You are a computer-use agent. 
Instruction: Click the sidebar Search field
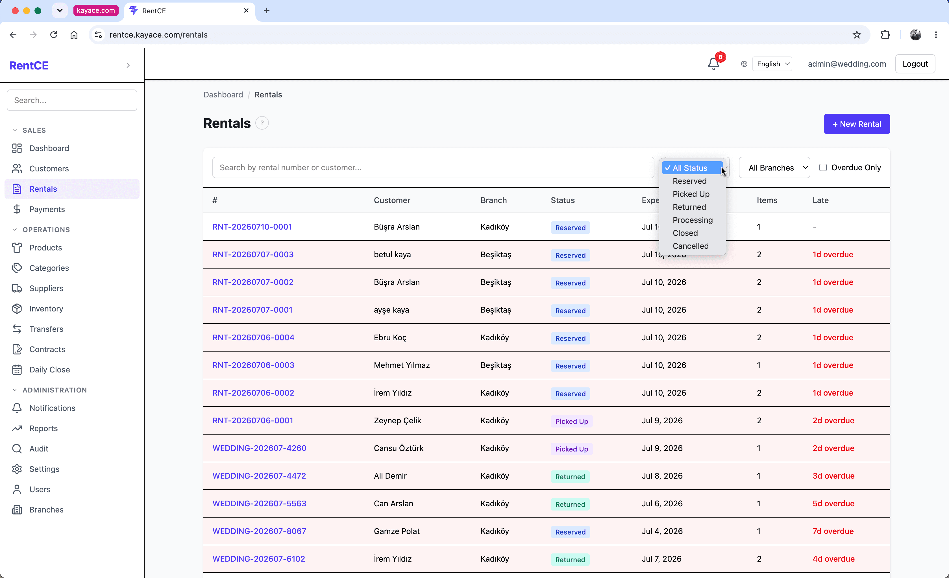point(72,101)
